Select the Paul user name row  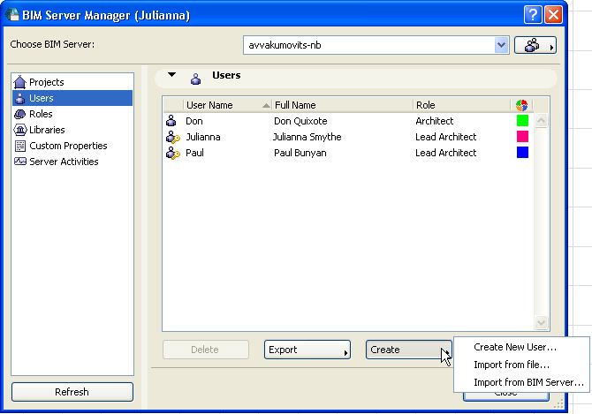[194, 153]
